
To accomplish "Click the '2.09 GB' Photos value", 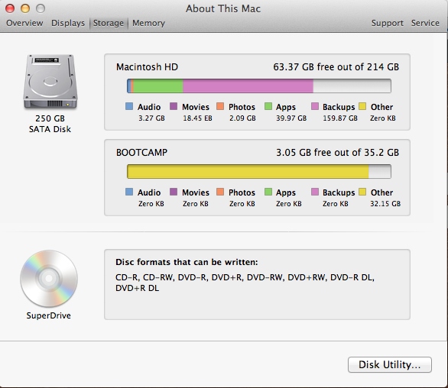I will tap(242, 118).
